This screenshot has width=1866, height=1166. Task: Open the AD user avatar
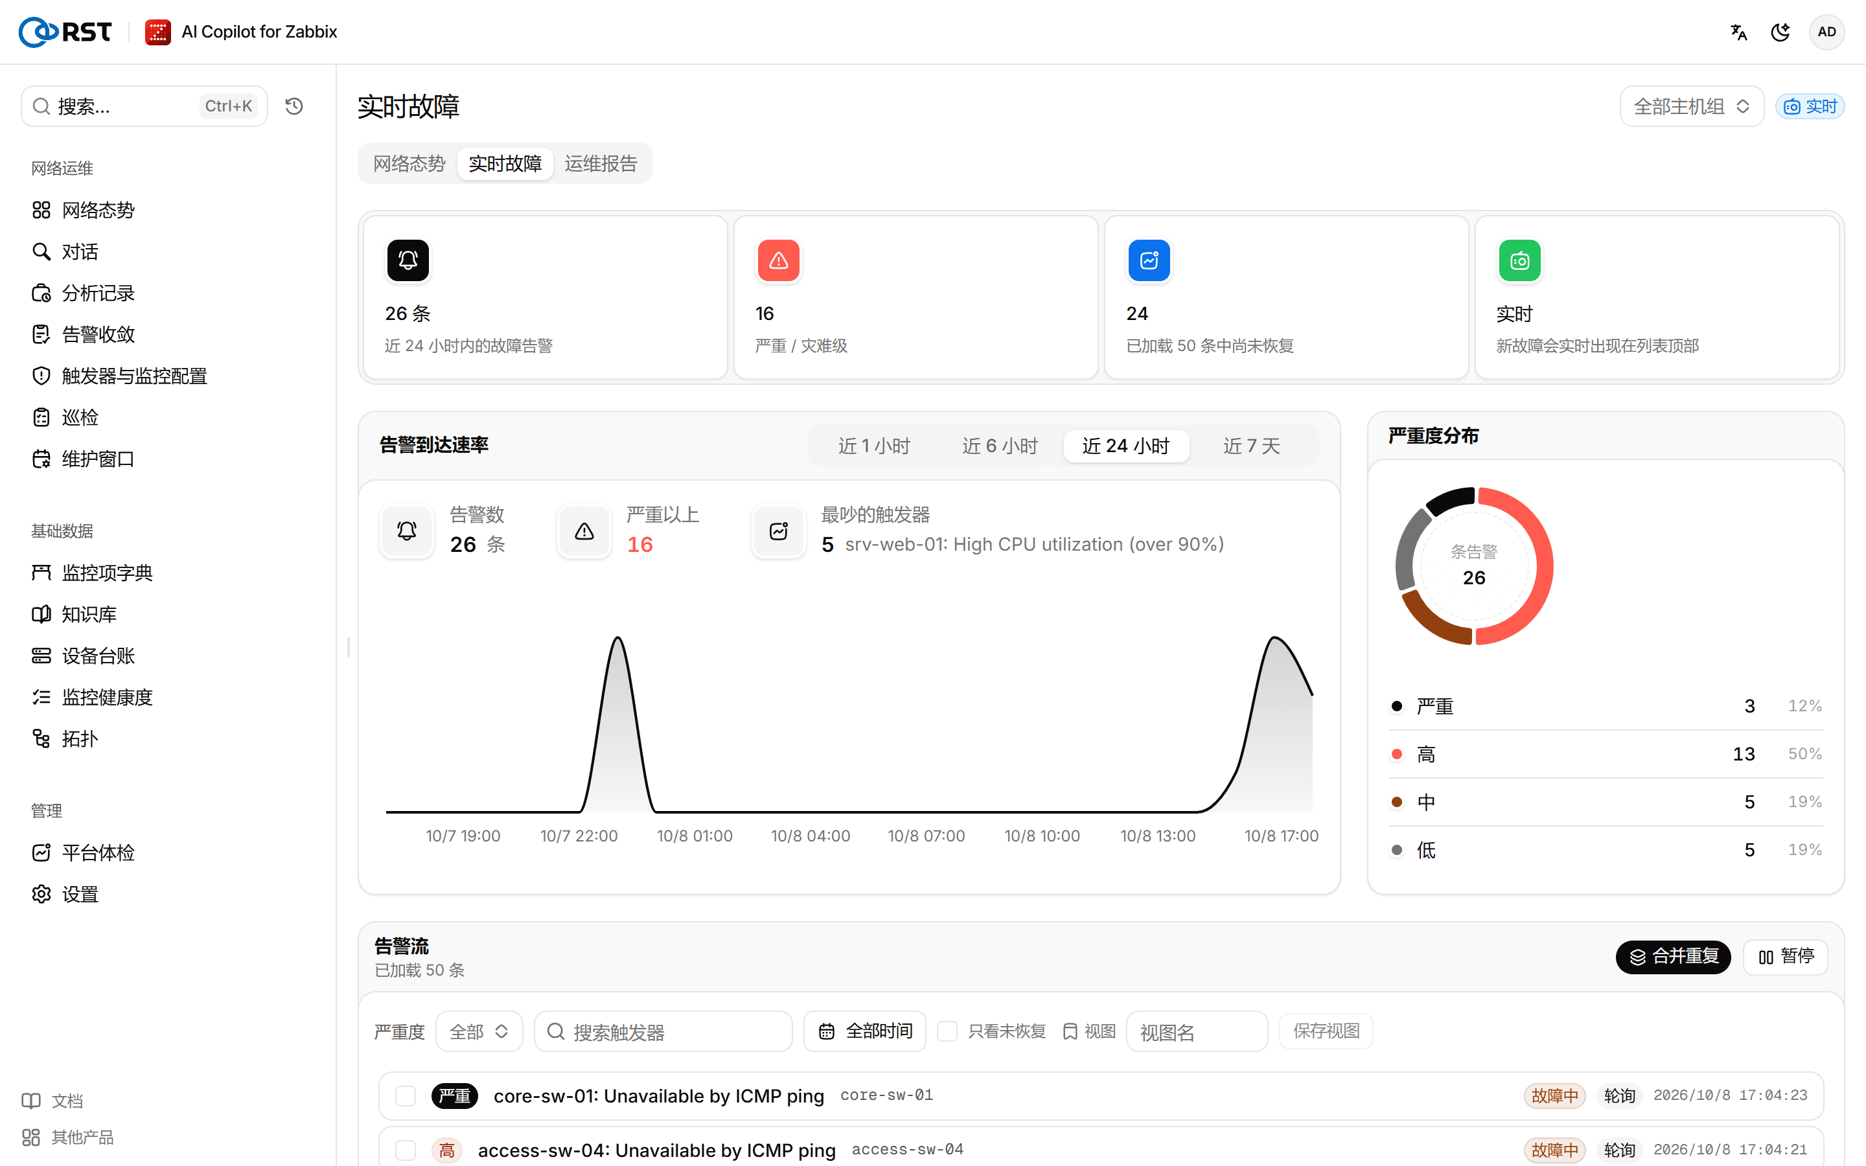1826,32
